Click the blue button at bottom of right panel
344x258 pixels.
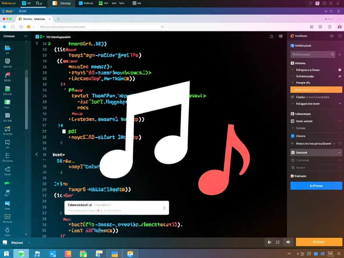(316, 186)
